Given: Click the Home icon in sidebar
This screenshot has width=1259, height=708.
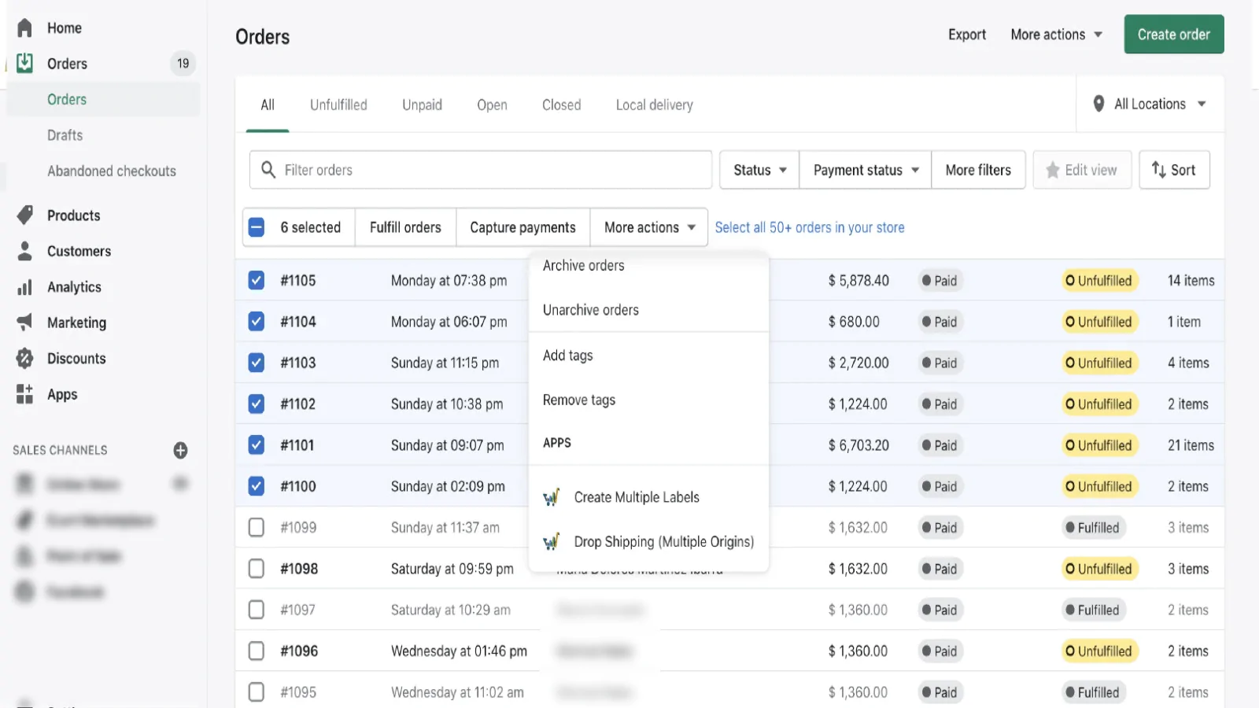Looking at the screenshot, I should click(x=24, y=28).
